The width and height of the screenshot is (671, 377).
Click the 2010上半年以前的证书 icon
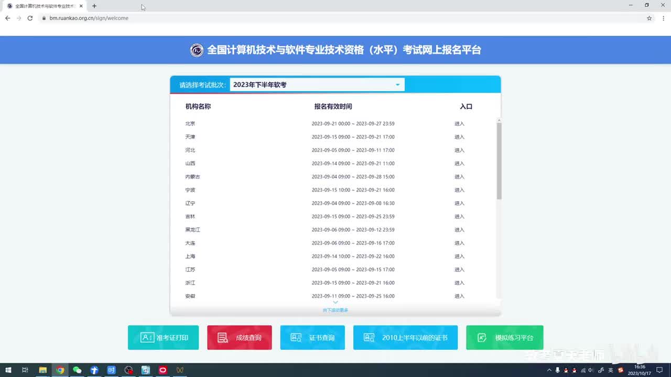coord(369,338)
